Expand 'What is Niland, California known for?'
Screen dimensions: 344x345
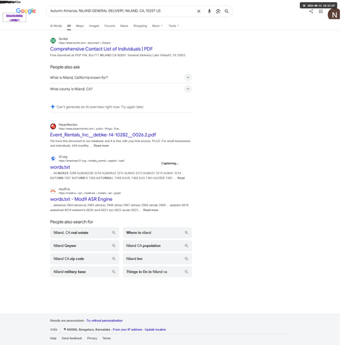point(121,77)
